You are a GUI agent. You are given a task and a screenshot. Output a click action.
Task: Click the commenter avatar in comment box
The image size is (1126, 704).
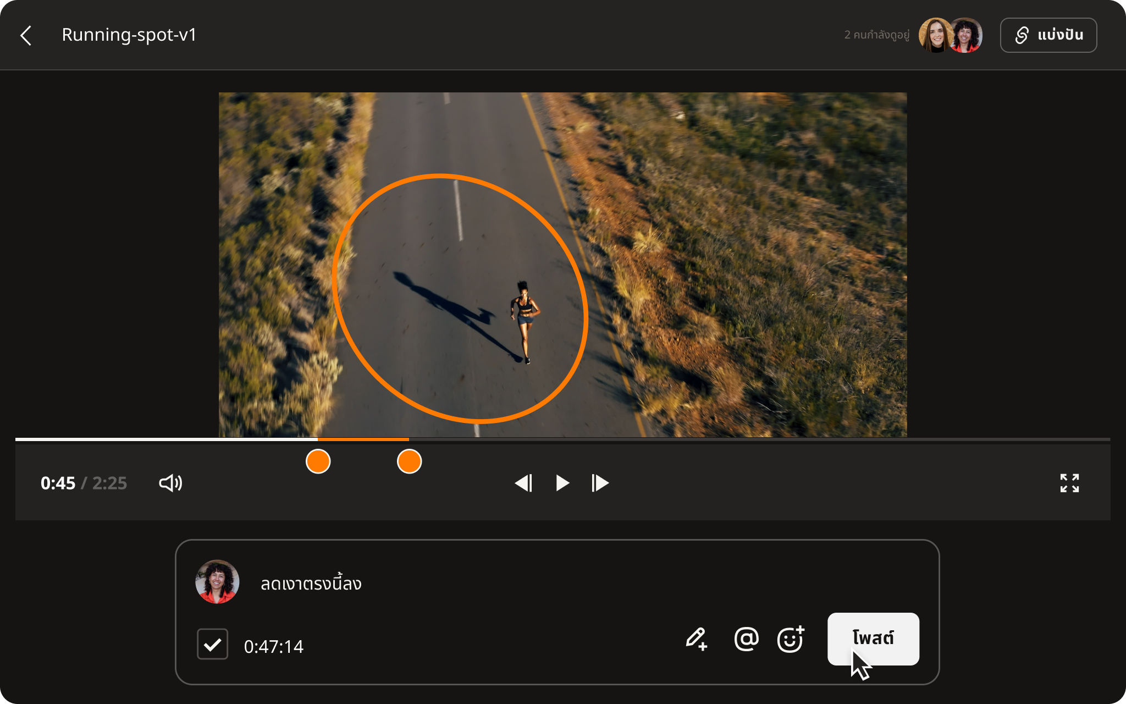click(217, 582)
